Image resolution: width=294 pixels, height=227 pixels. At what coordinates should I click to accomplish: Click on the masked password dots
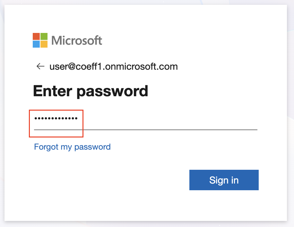tap(56, 119)
